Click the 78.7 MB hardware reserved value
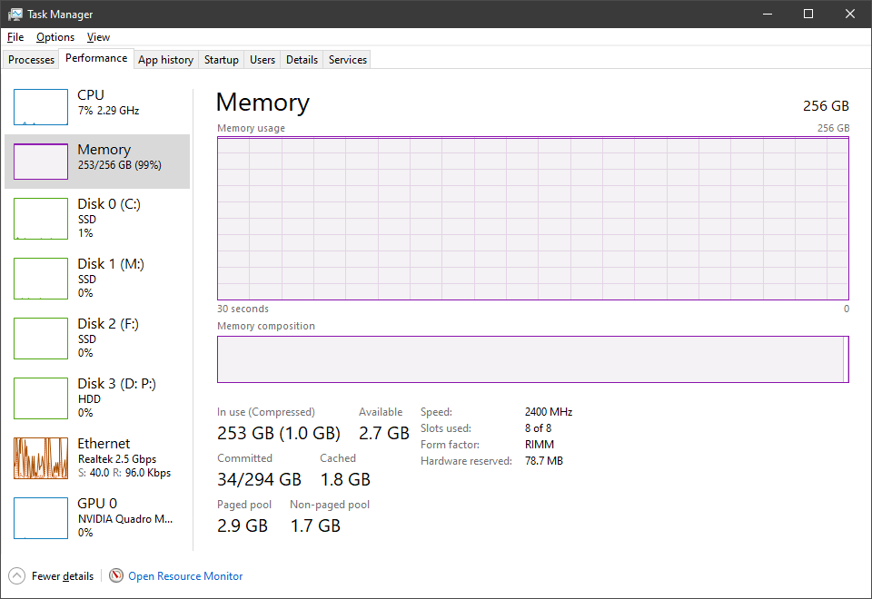Image resolution: width=872 pixels, height=599 pixels. (544, 461)
